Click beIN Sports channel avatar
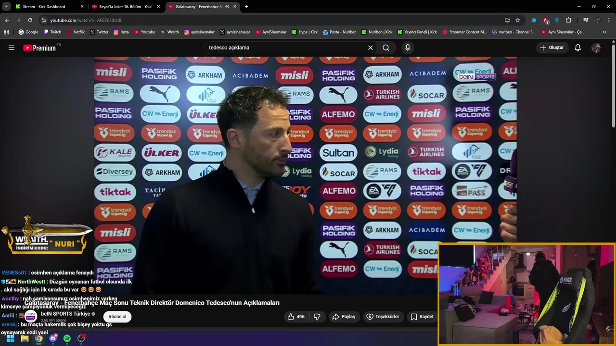Image resolution: width=616 pixels, height=346 pixels. click(31, 317)
